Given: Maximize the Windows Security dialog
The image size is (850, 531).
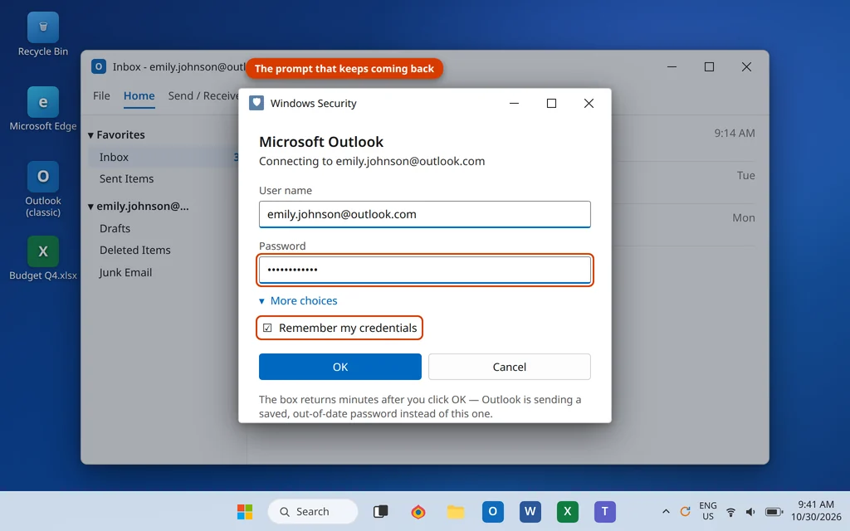Looking at the screenshot, I should [551, 103].
